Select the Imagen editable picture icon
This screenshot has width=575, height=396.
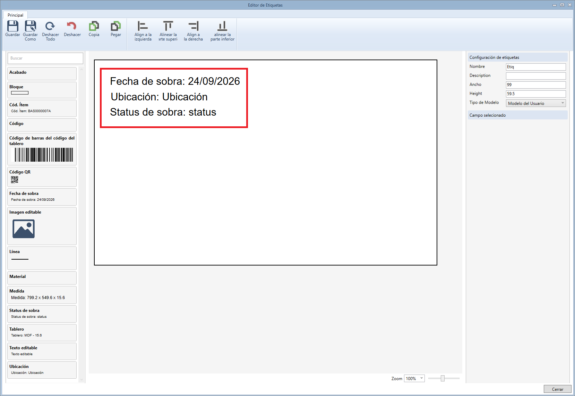24,229
